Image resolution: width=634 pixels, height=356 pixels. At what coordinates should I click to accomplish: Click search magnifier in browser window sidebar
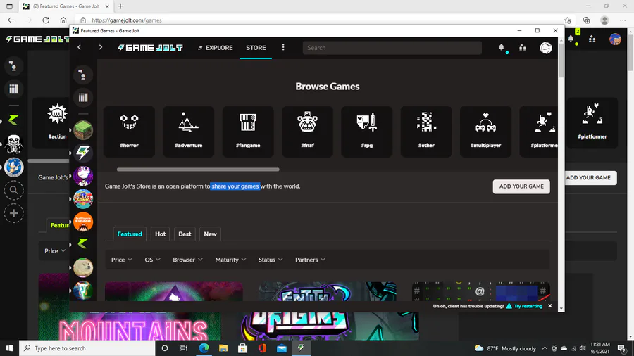(14, 190)
